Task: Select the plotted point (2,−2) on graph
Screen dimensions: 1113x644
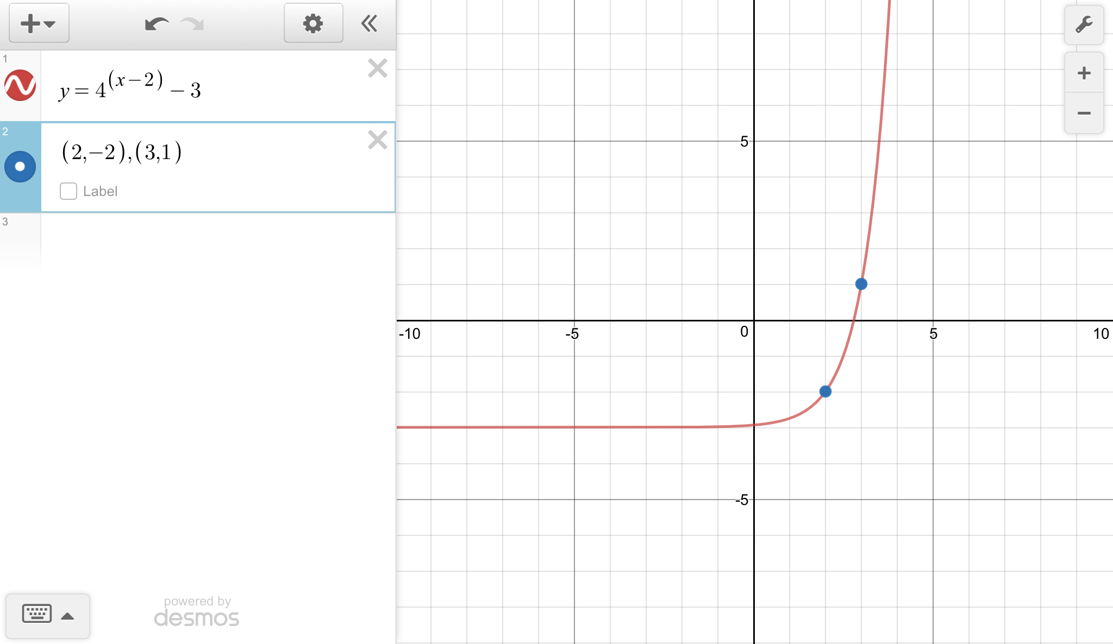Action: click(825, 392)
